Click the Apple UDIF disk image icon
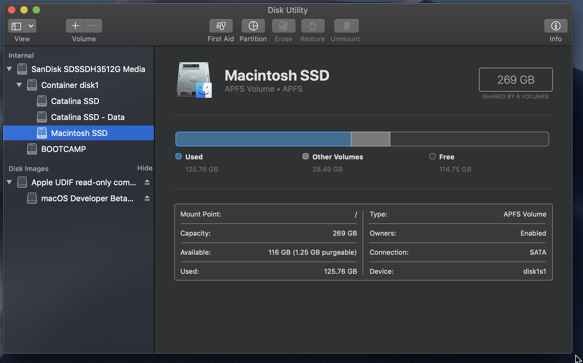 pos(22,182)
